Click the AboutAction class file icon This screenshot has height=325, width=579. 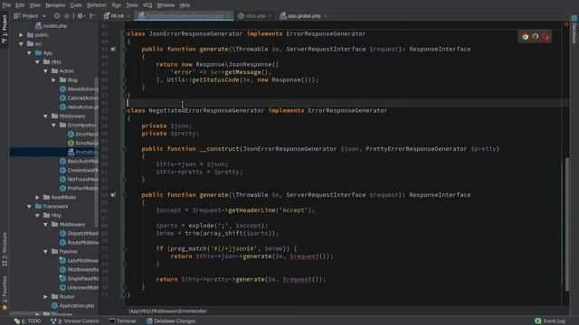(x=62, y=88)
